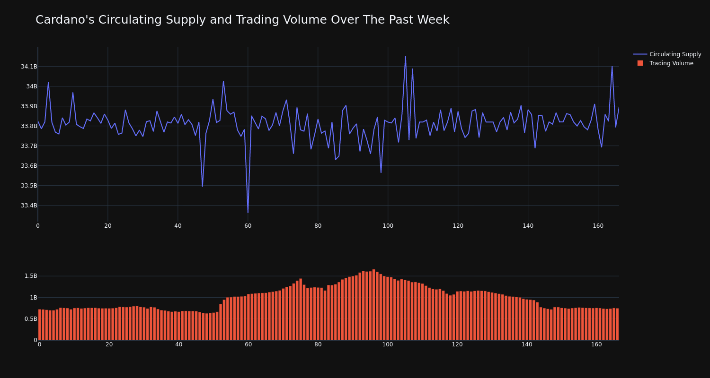
Task: Click the 33.8B y-axis label
Action: point(29,126)
